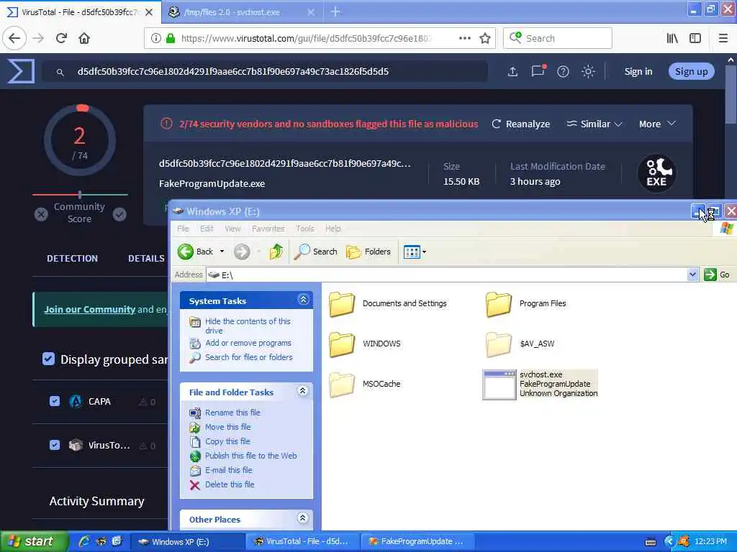Image resolution: width=737 pixels, height=552 pixels.
Task: Open the Firefox Library icon
Action: pyautogui.click(x=672, y=38)
